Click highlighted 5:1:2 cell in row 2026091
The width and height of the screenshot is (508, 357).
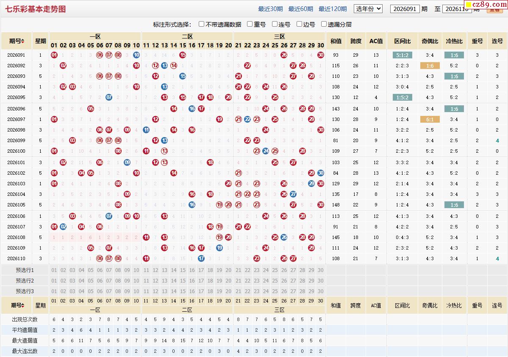pos(403,55)
